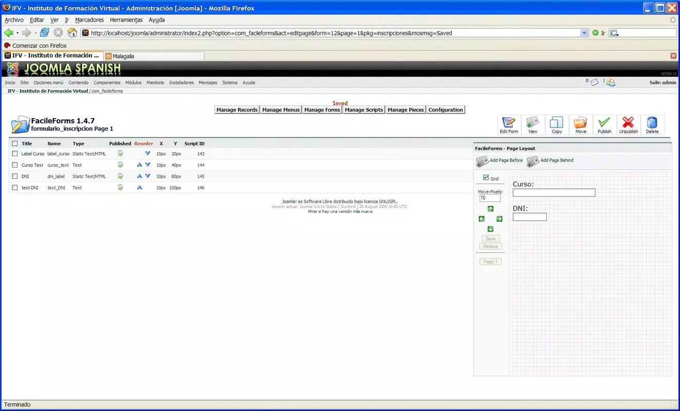The width and height of the screenshot is (680, 411).
Task: Open the private messages envelope icon
Action: (x=594, y=82)
